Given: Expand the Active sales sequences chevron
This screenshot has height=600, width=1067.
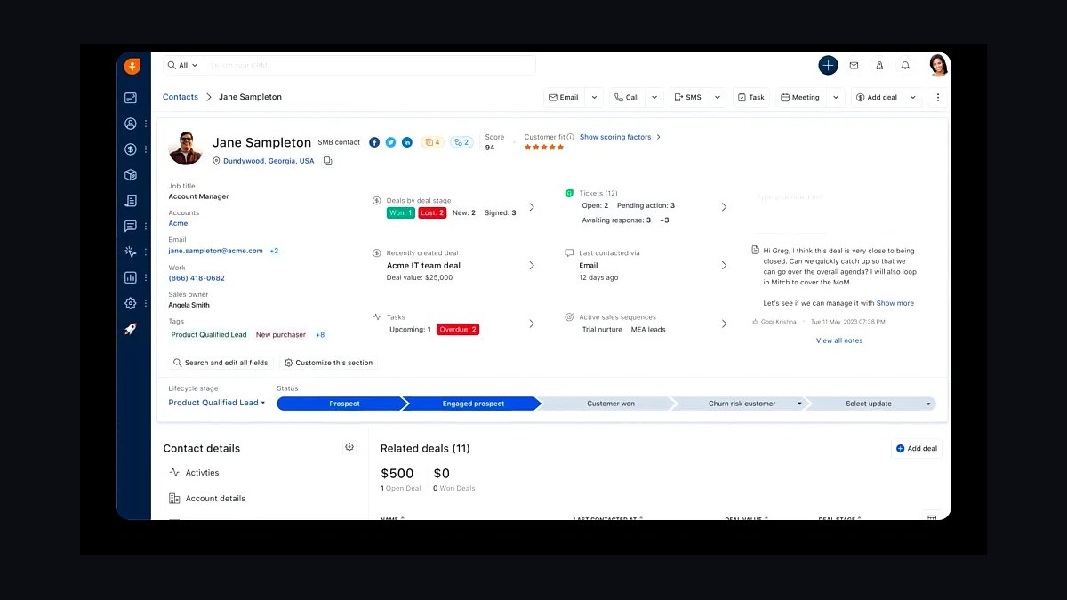Looking at the screenshot, I should (x=724, y=324).
